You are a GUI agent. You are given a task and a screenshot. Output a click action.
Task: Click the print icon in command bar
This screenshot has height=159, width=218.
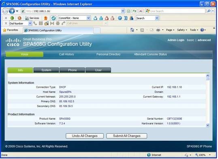click(158, 30)
